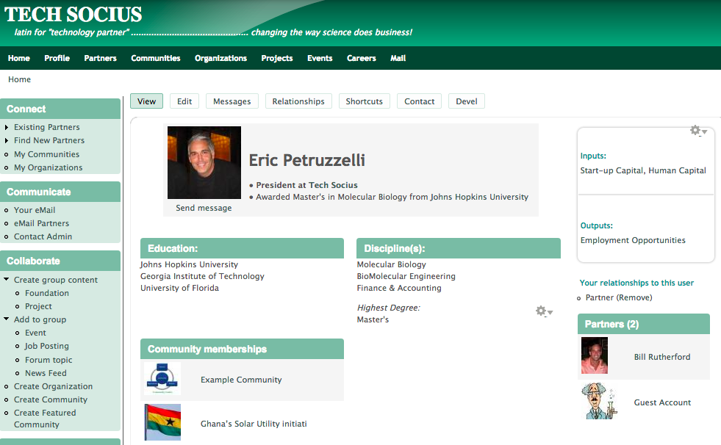Expand the Find New Partners arrow
The image size is (721, 445).
coord(7,141)
